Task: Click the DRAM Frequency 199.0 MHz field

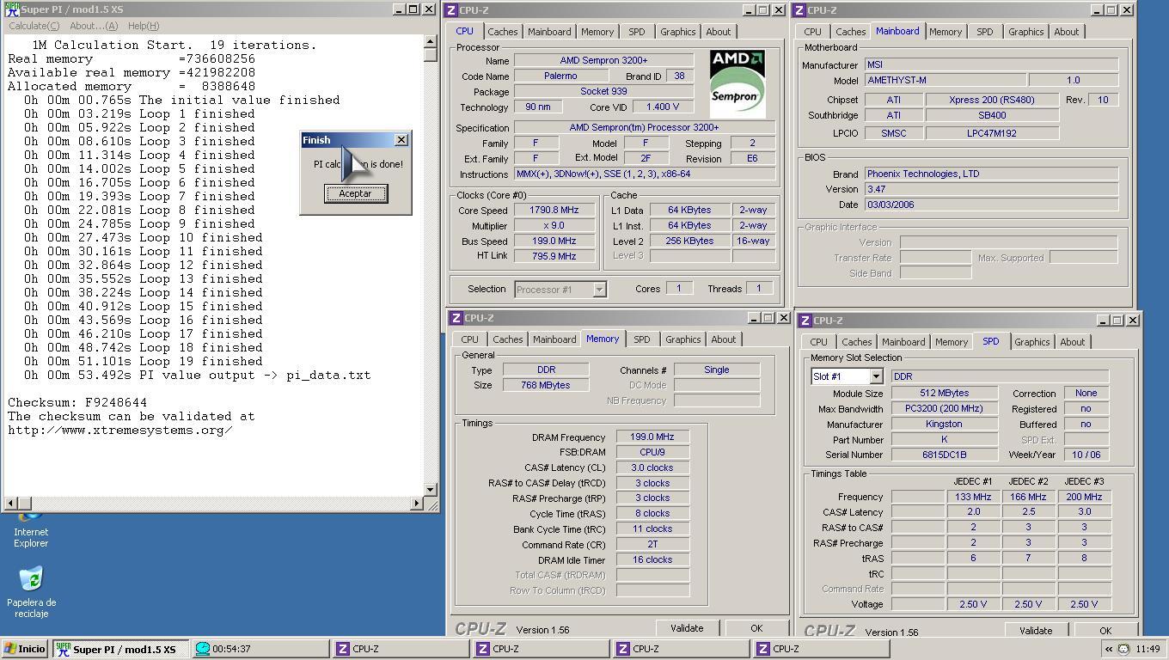Action: click(652, 437)
